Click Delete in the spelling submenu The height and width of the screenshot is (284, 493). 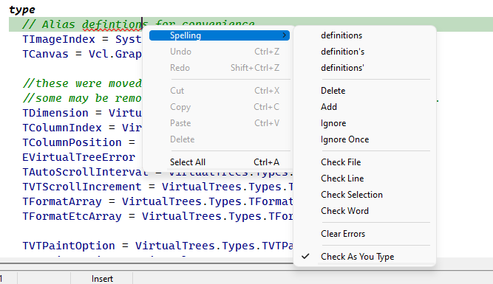[x=333, y=91]
